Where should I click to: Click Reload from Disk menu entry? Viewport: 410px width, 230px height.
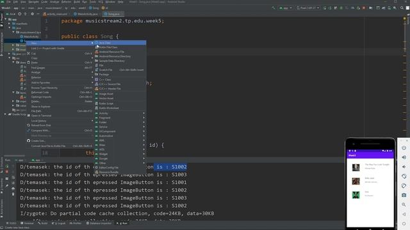pyautogui.click(x=60, y=125)
